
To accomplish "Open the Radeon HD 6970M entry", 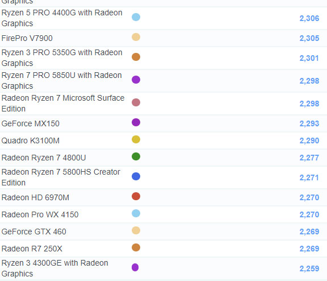I will coord(35,197).
